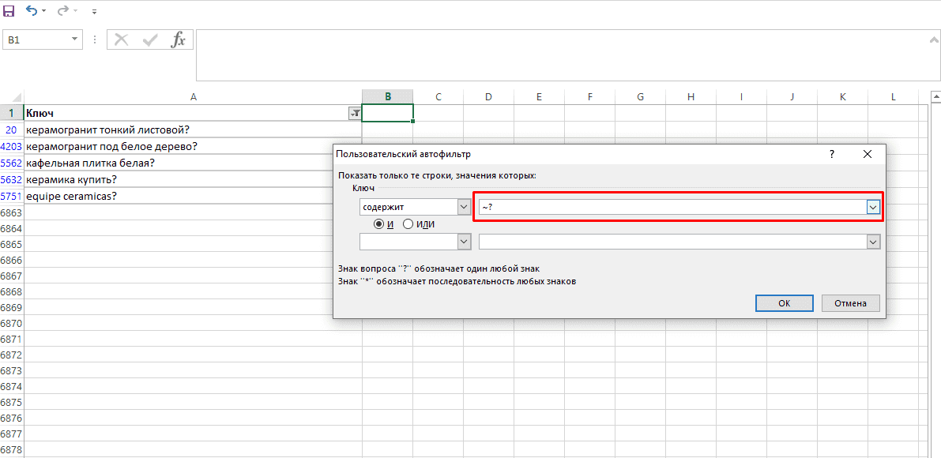The image size is (941, 458).
Task: Click the second empty value field
Action: [672, 241]
